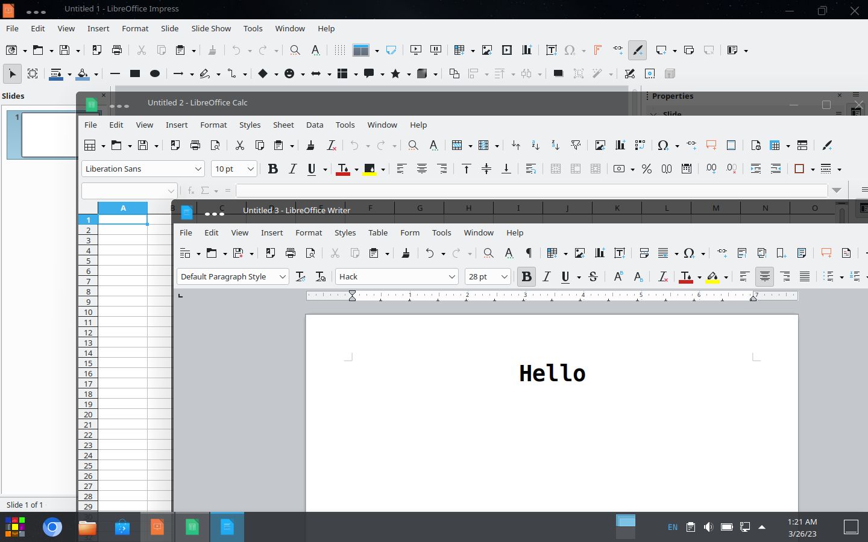The image size is (868, 542).
Task: Click Wrap Text icon in Calc
Action: pyautogui.click(x=530, y=169)
